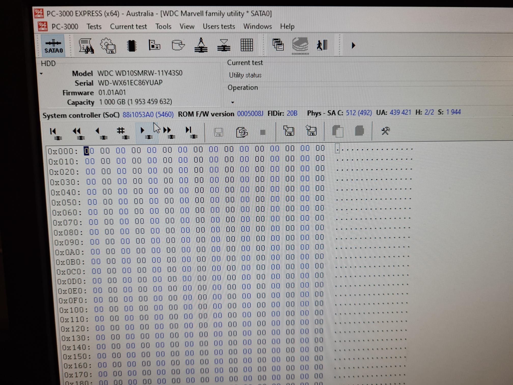513x385 pixels.
Task: Open the Windows menu
Action: point(257,26)
